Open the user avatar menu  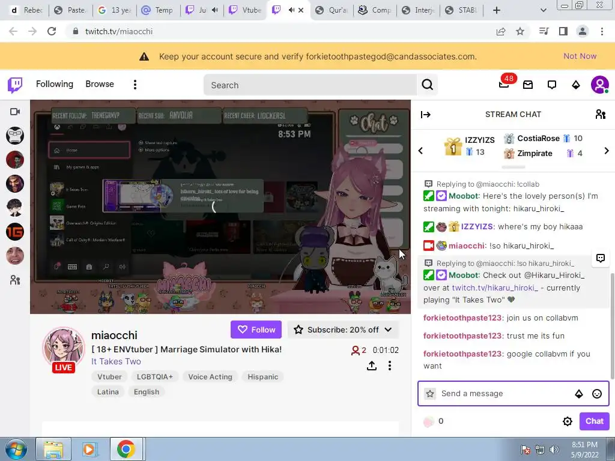[600, 85]
